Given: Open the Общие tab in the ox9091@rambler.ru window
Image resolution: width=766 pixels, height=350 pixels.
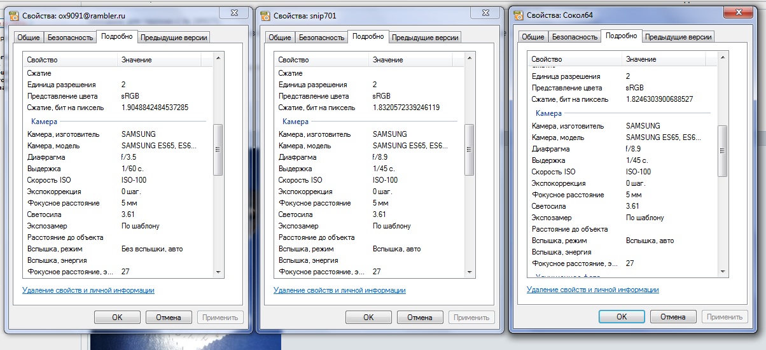Looking at the screenshot, I should pyautogui.click(x=28, y=38).
